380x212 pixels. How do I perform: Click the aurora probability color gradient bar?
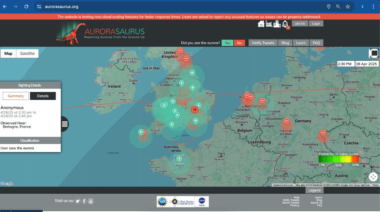(x=339, y=160)
